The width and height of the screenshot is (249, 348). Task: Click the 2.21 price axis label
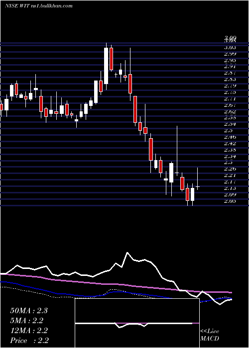pos(230,175)
